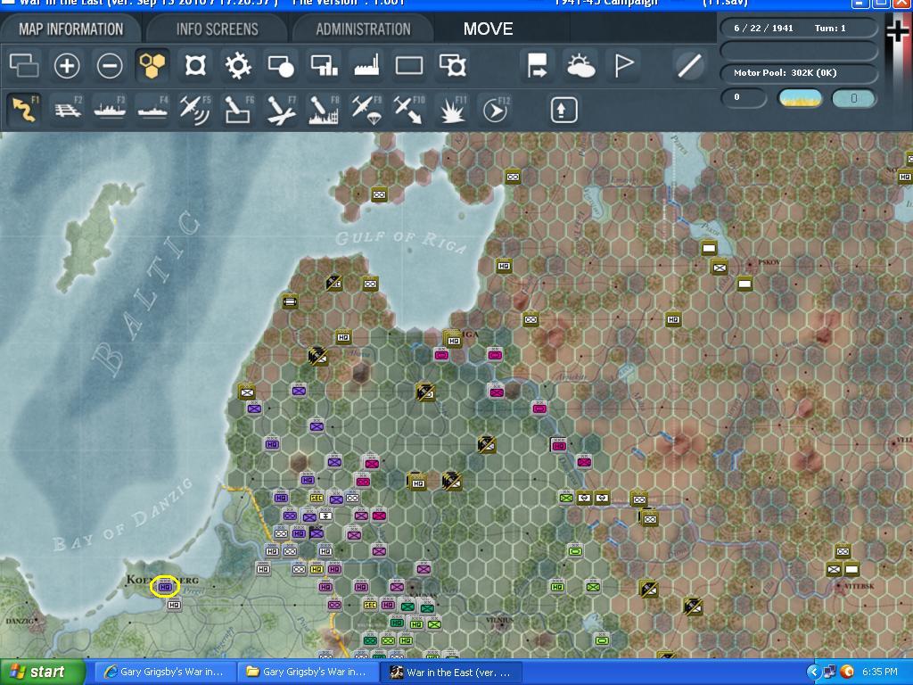
Task: Select the HQ unit east of Gulf of Riga
Action: click(505, 266)
